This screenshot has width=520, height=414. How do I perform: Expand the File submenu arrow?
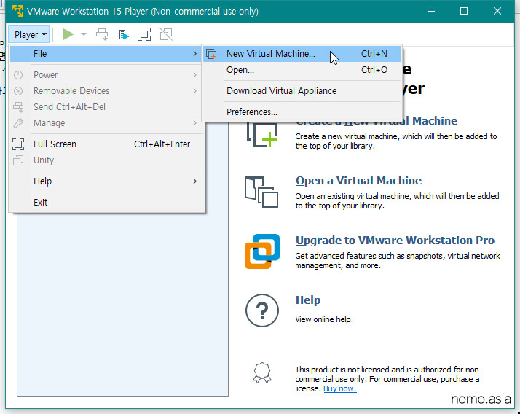tap(194, 54)
